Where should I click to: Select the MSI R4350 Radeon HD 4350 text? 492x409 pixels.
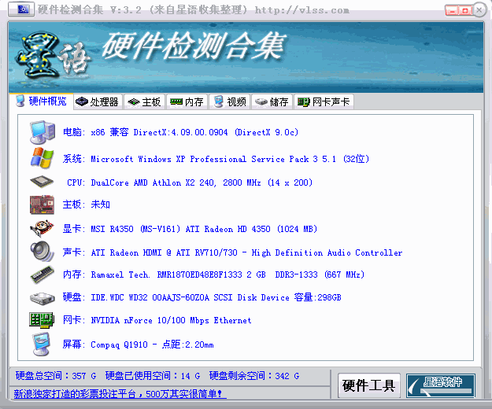point(190,229)
